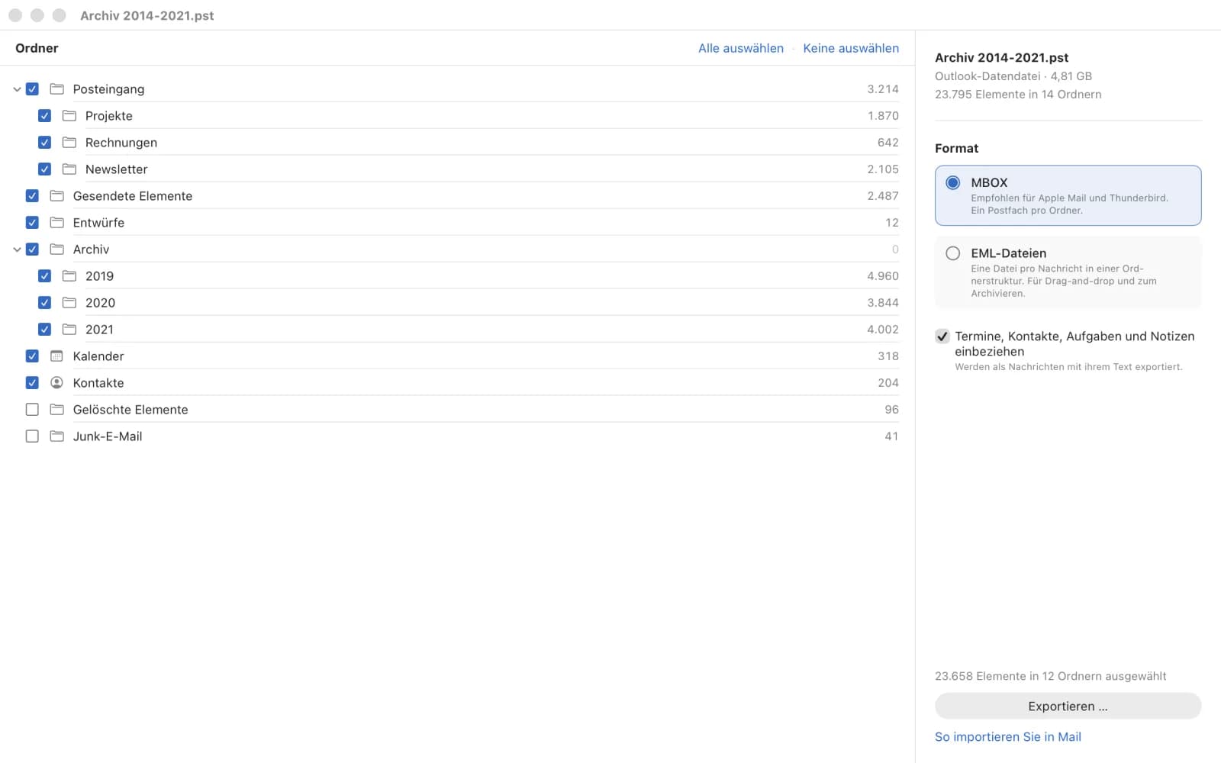Click the 2020 folder icon

(69, 303)
